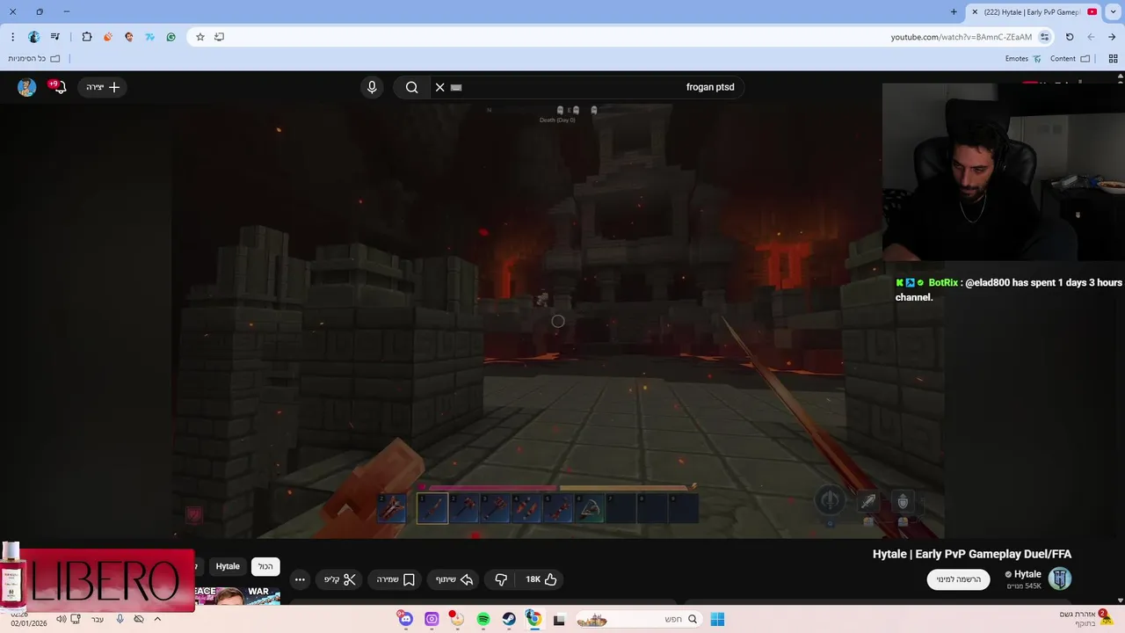Create a clip with the scissors button
Screen dimensions: 1125x633
(340, 579)
